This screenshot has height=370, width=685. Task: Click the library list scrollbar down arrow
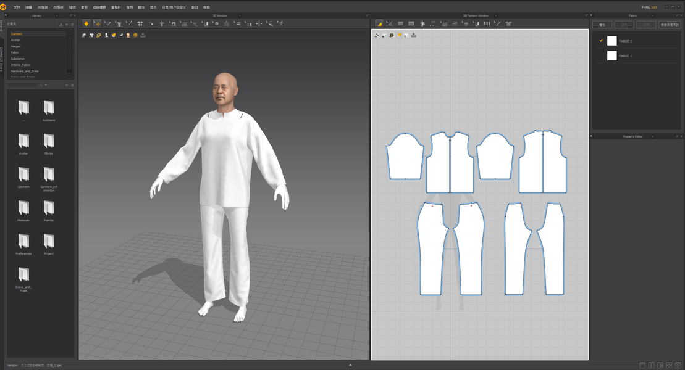pos(69,75)
